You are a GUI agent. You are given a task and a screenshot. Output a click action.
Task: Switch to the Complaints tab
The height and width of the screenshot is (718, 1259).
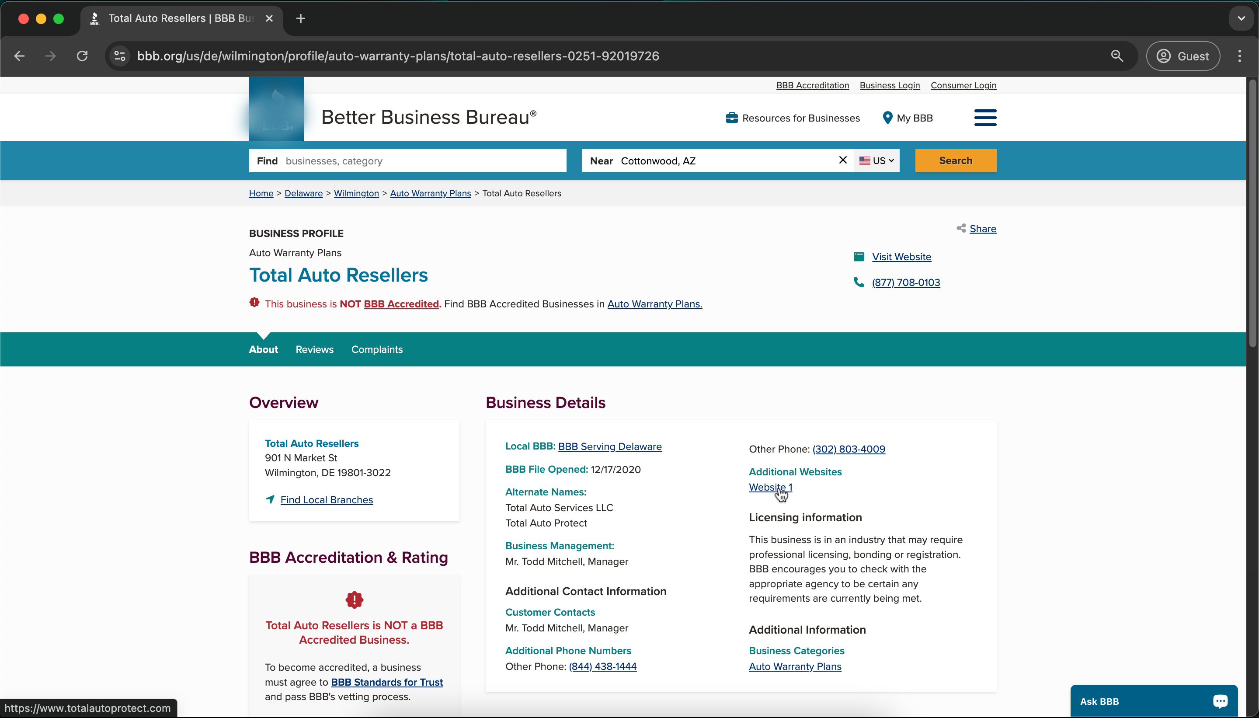[x=377, y=350]
